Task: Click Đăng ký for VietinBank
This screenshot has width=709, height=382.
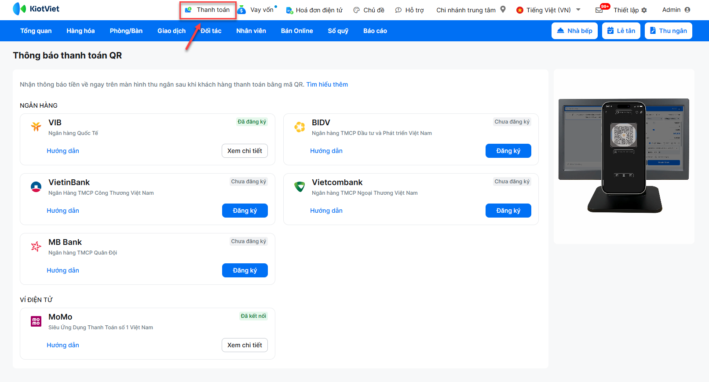Action: click(x=245, y=211)
